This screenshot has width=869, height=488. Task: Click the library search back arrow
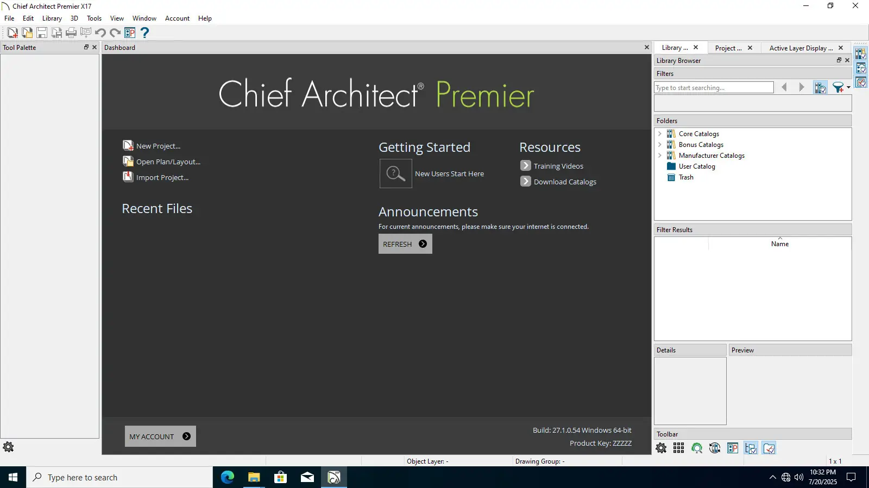point(784,87)
